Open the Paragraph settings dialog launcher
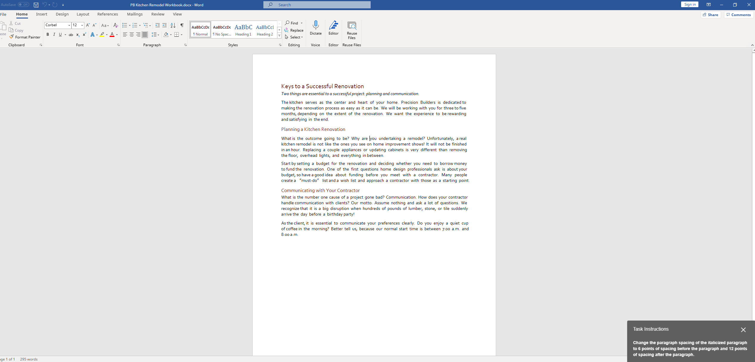755x362 pixels. pyautogui.click(x=185, y=45)
